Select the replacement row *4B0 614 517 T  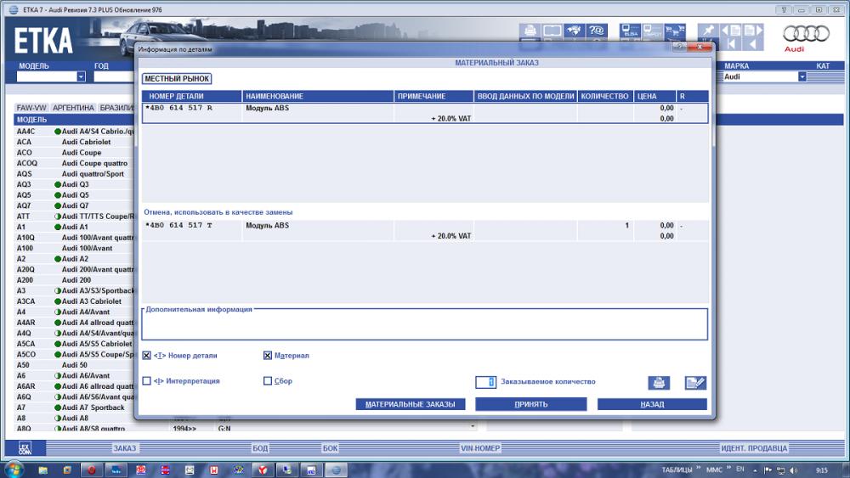tap(425, 231)
